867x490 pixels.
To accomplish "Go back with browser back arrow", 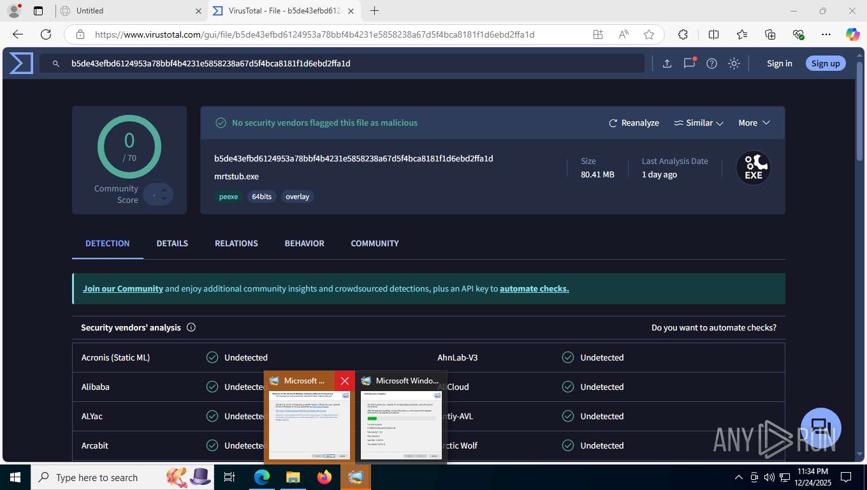I will [18, 34].
